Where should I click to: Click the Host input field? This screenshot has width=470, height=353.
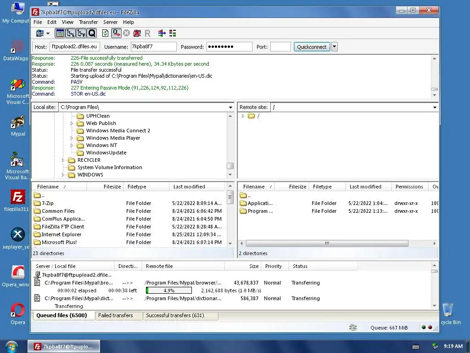tap(74, 46)
